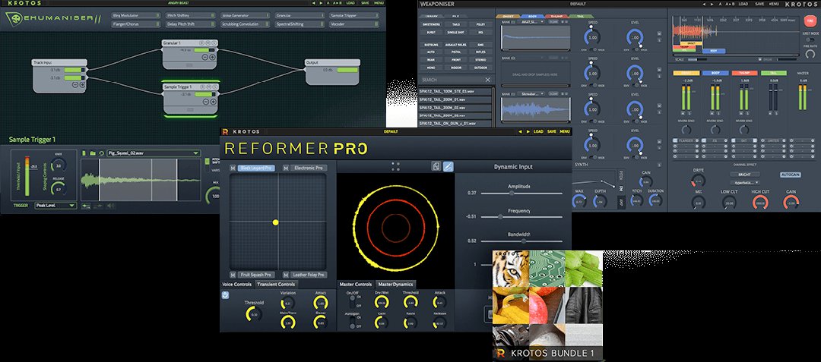
Task: Click LOAD in the Reformer Pro header
Action: click(x=537, y=131)
